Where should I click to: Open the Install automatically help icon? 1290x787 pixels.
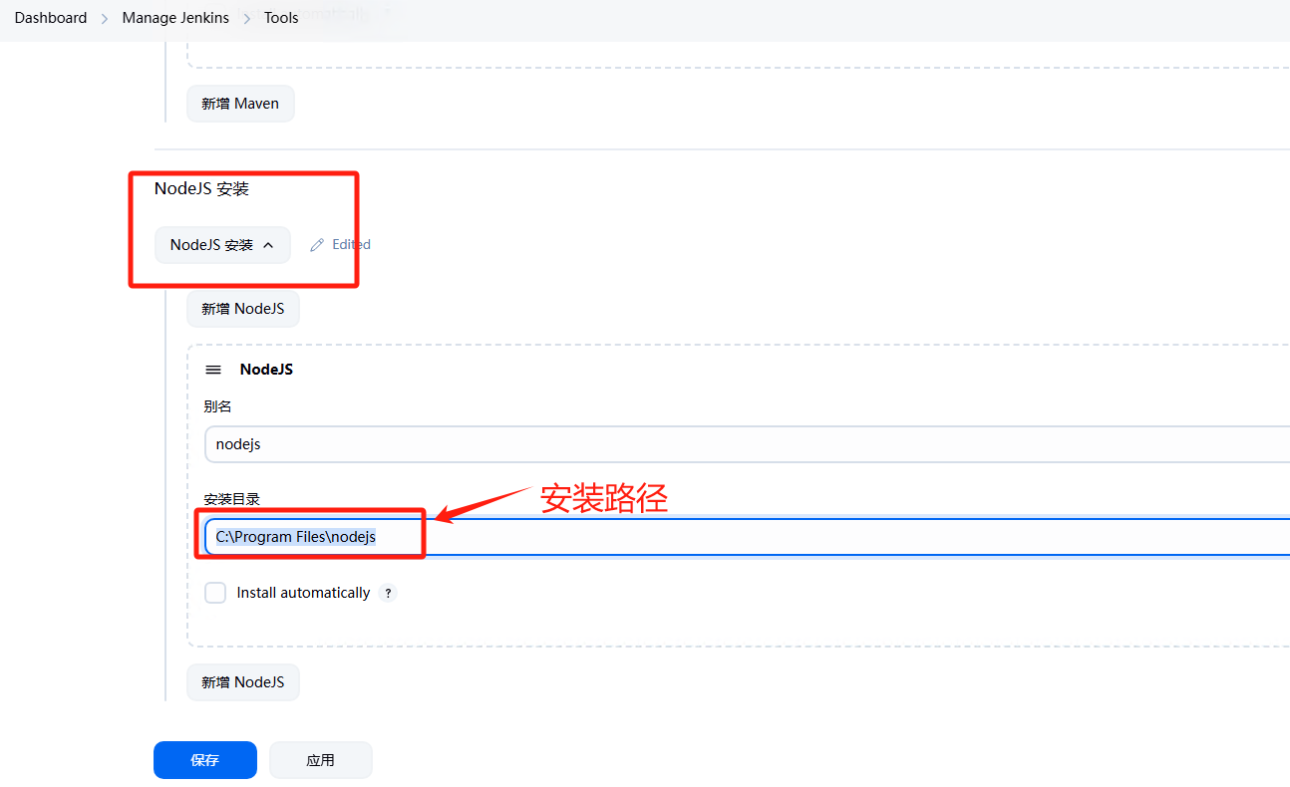tap(389, 594)
